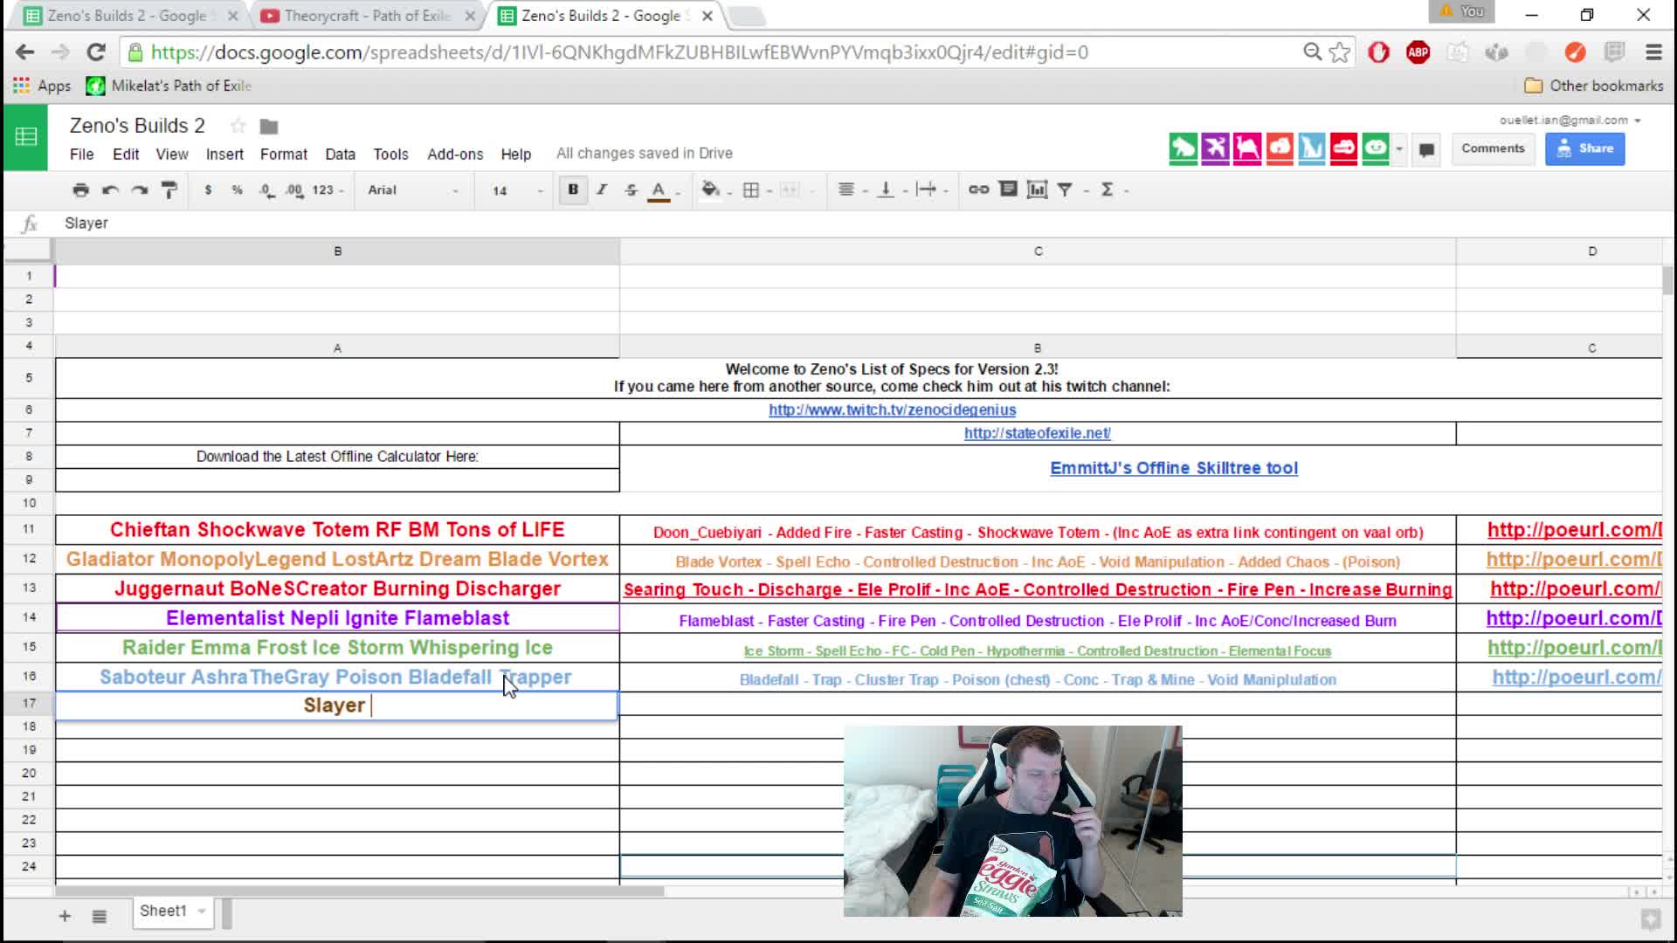Screen dimensions: 1677x943
Task: Open the 123 number format dropdown
Action: [x=328, y=189]
